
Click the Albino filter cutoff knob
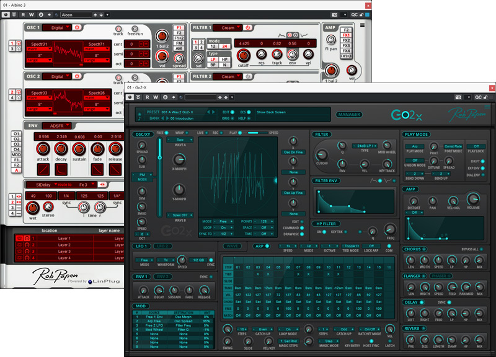[244, 56]
